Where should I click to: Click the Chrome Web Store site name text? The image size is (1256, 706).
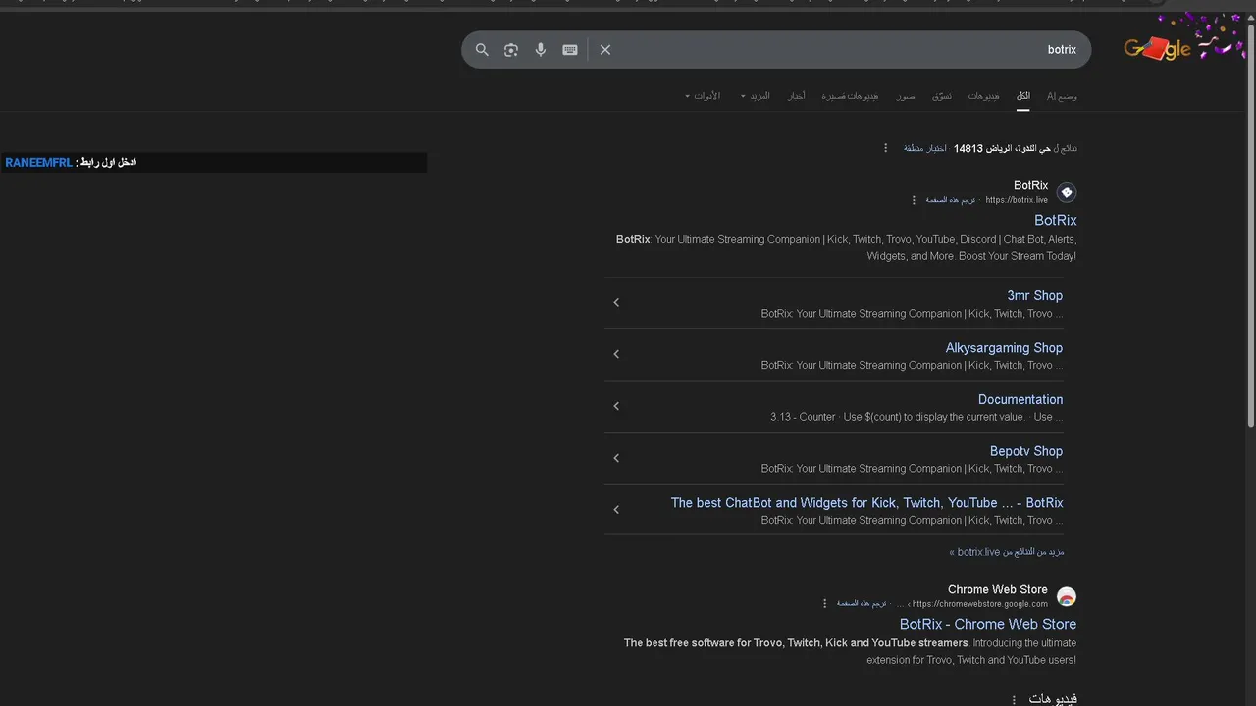[x=998, y=589]
